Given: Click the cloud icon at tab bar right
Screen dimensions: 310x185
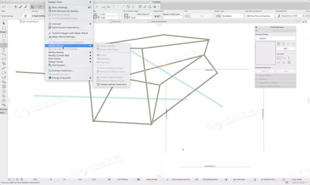Looking at the screenshot, I should coord(305,22).
